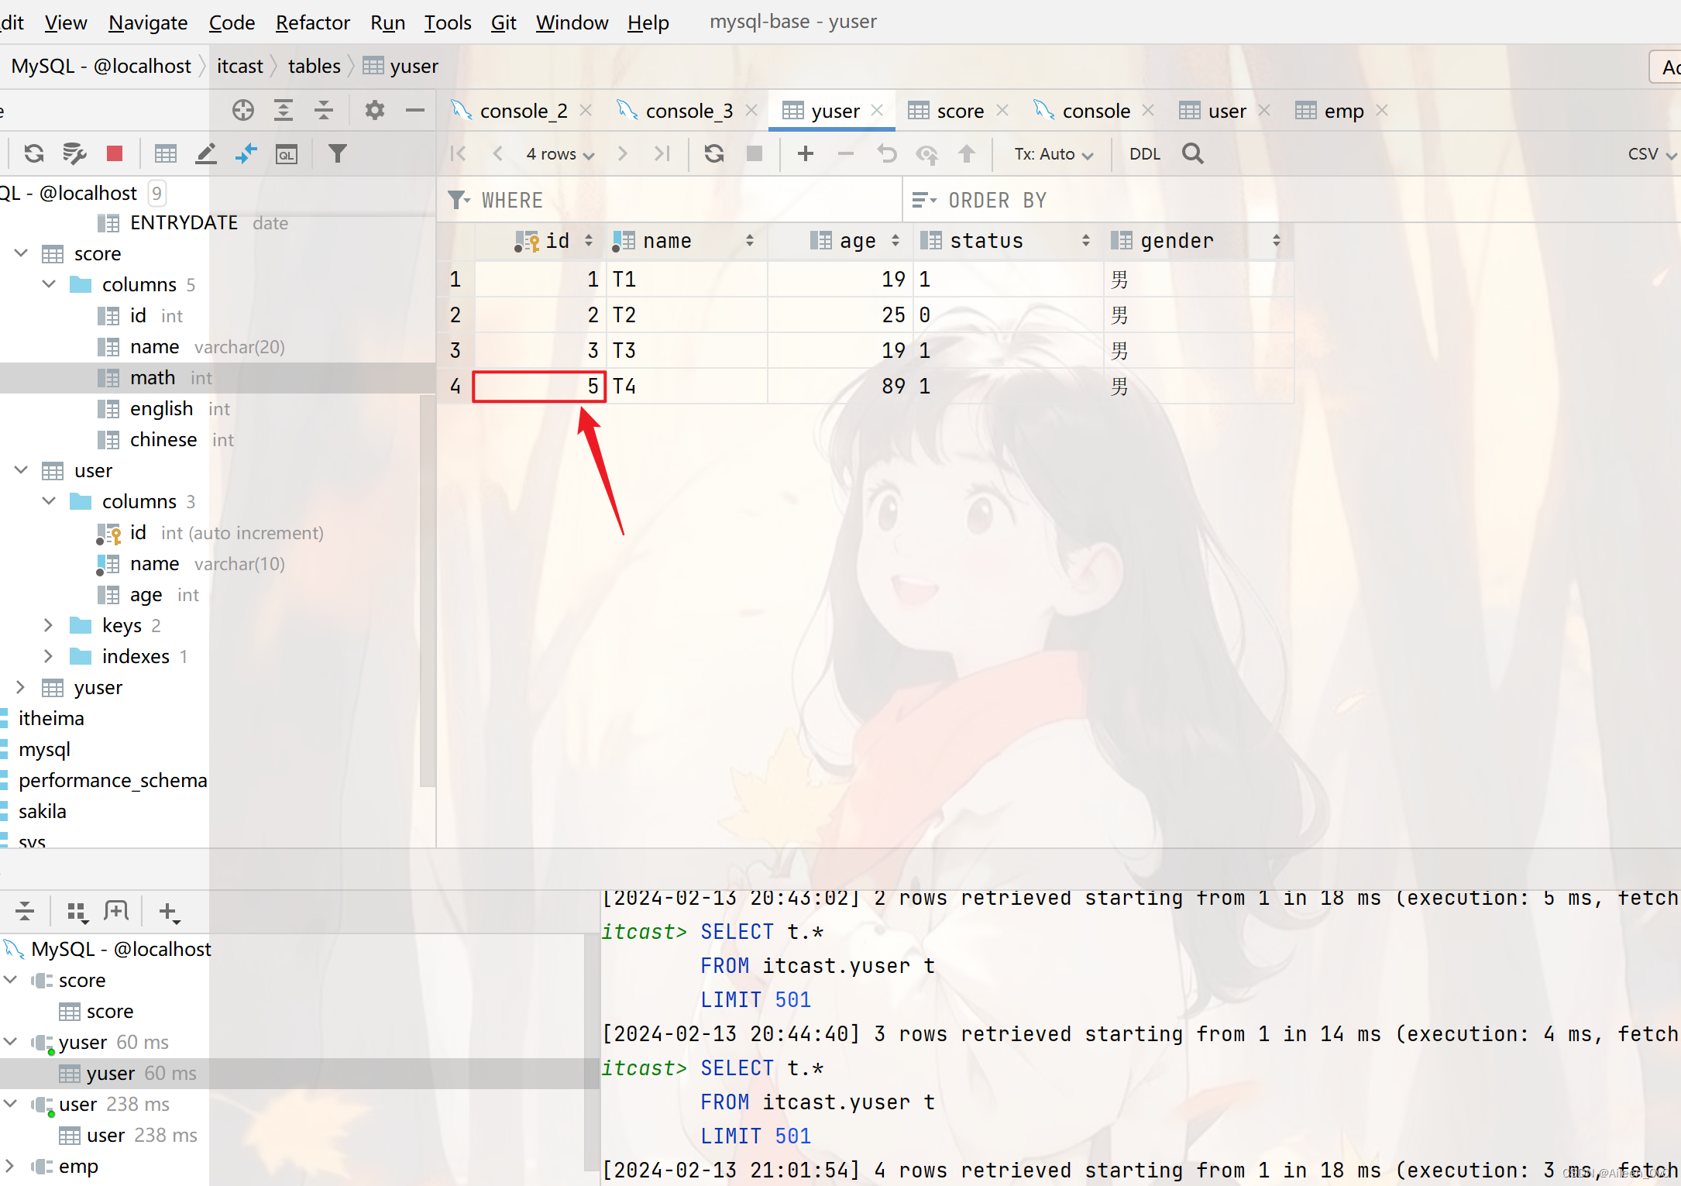Screen dimensions: 1681x1186
Task: Open the console_2 tab
Action: pos(522,109)
